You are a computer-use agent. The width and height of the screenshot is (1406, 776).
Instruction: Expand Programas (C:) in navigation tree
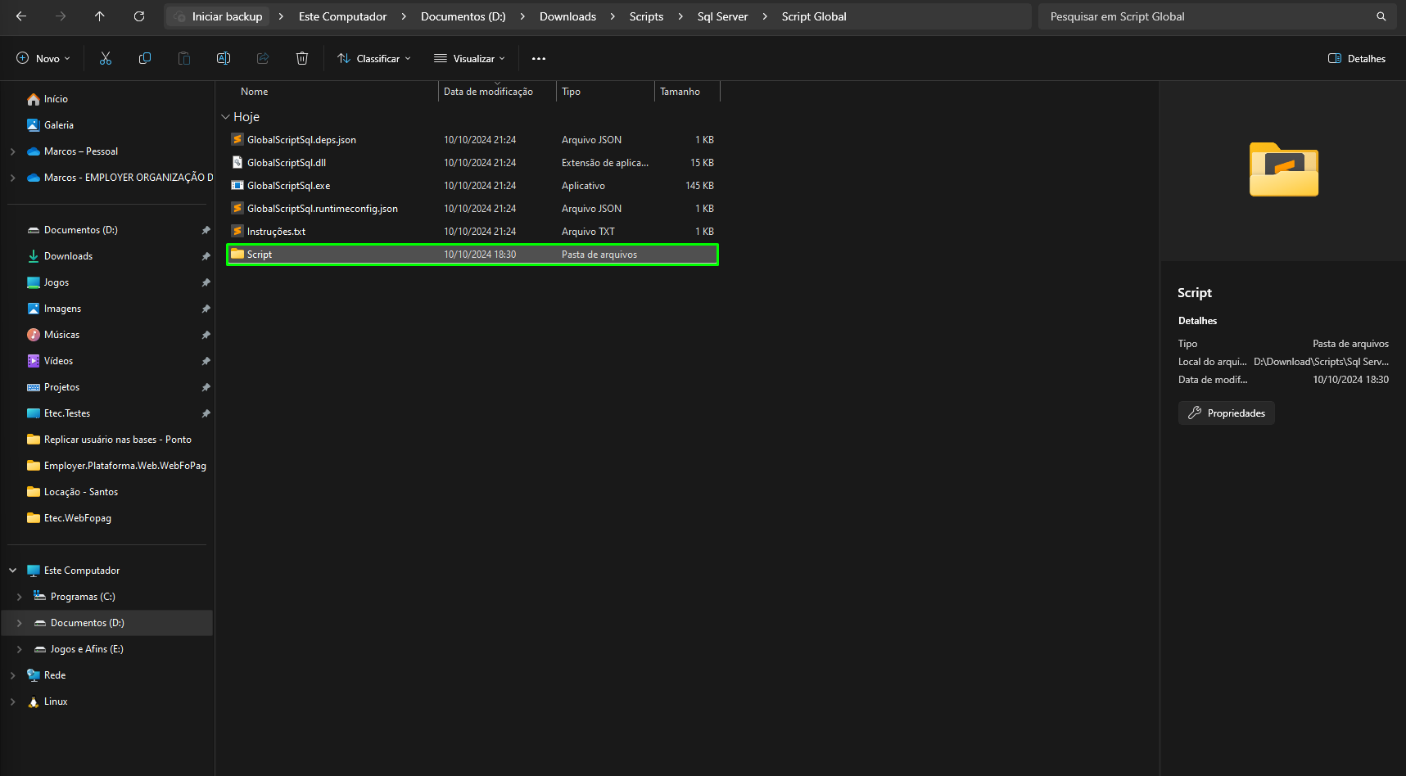tap(19, 597)
